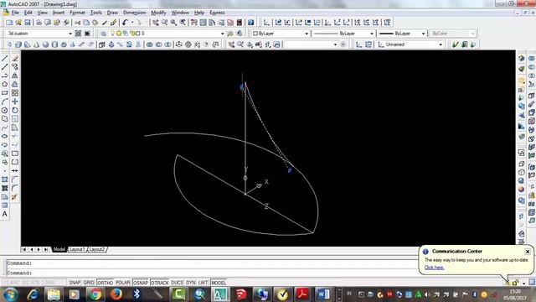Toggle ORTHO mode in status bar

105,283
